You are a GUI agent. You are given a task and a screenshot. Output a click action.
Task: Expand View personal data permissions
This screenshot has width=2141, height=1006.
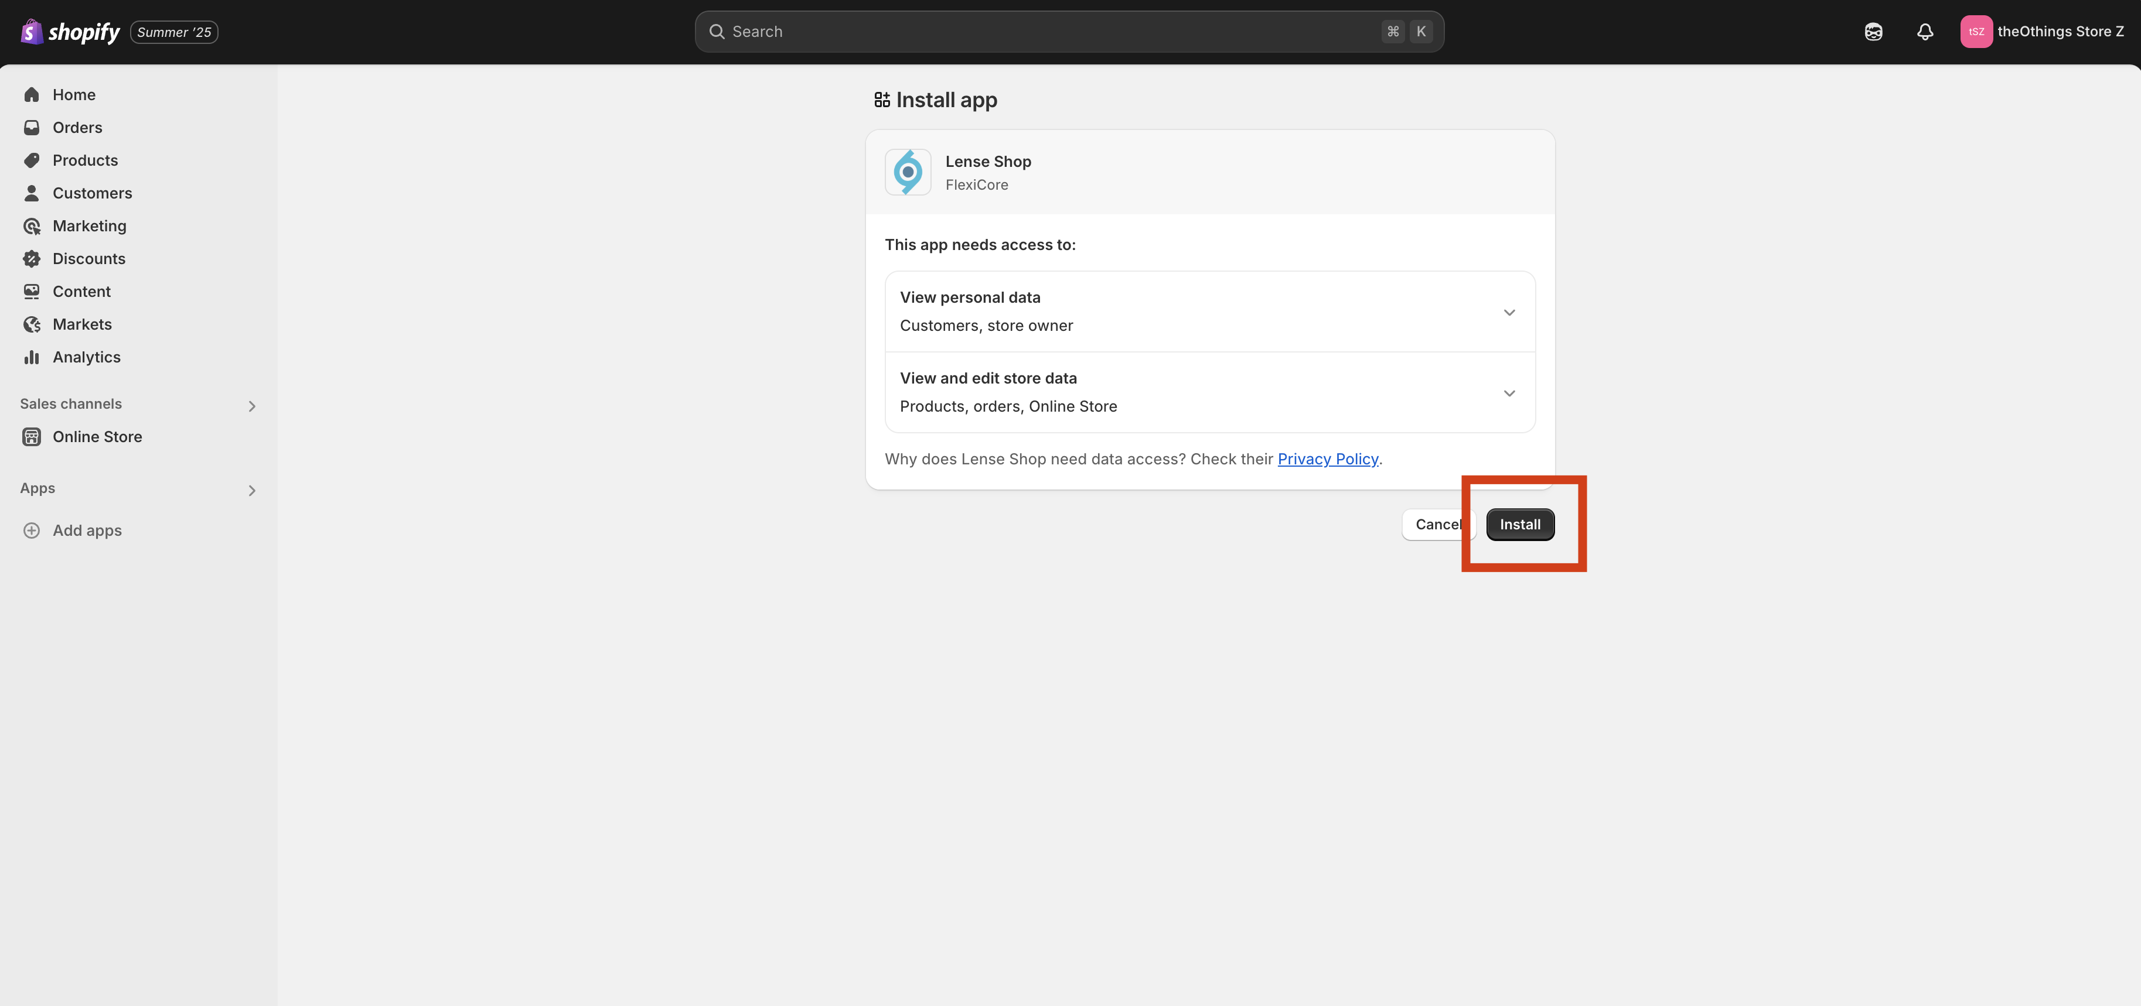(x=1509, y=312)
